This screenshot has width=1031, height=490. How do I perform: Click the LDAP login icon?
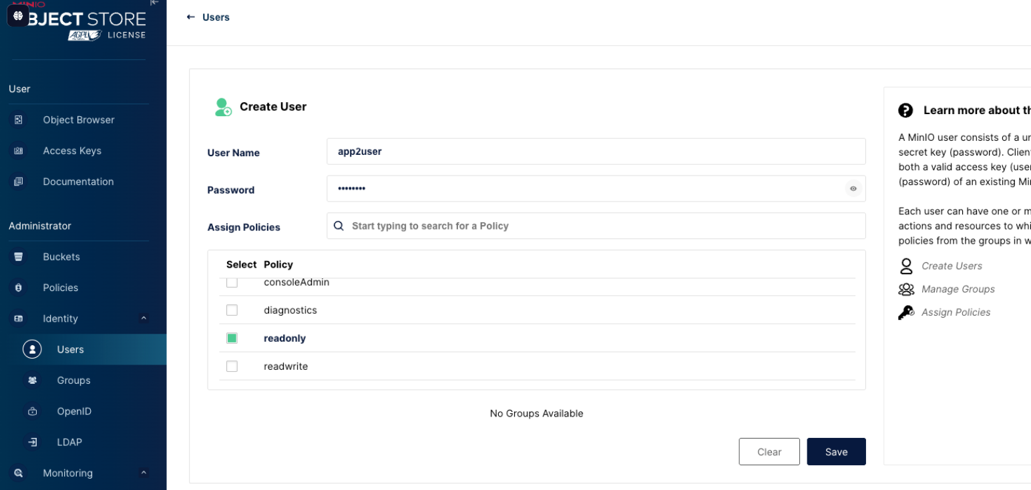coord(32,442)
